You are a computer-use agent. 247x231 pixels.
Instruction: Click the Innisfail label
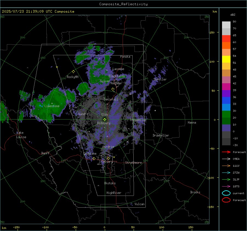(x=111, y=99)
